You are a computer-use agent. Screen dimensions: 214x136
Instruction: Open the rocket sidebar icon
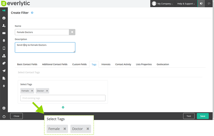coord(4,63)
